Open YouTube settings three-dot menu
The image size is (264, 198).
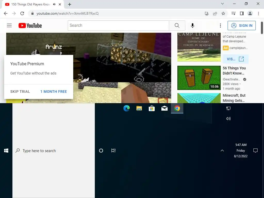point(220,26)
